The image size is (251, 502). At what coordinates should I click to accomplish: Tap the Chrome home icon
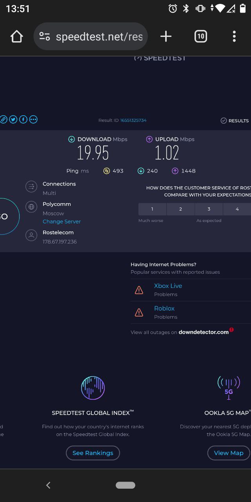(x=17, y=36)
